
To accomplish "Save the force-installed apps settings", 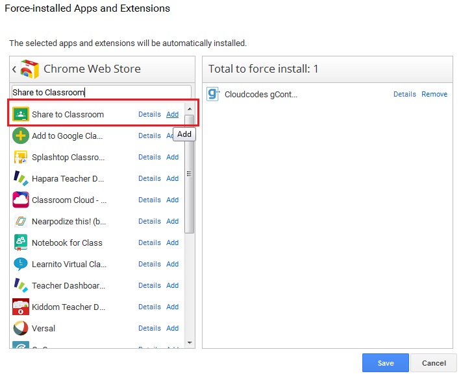I will [386, 363].
